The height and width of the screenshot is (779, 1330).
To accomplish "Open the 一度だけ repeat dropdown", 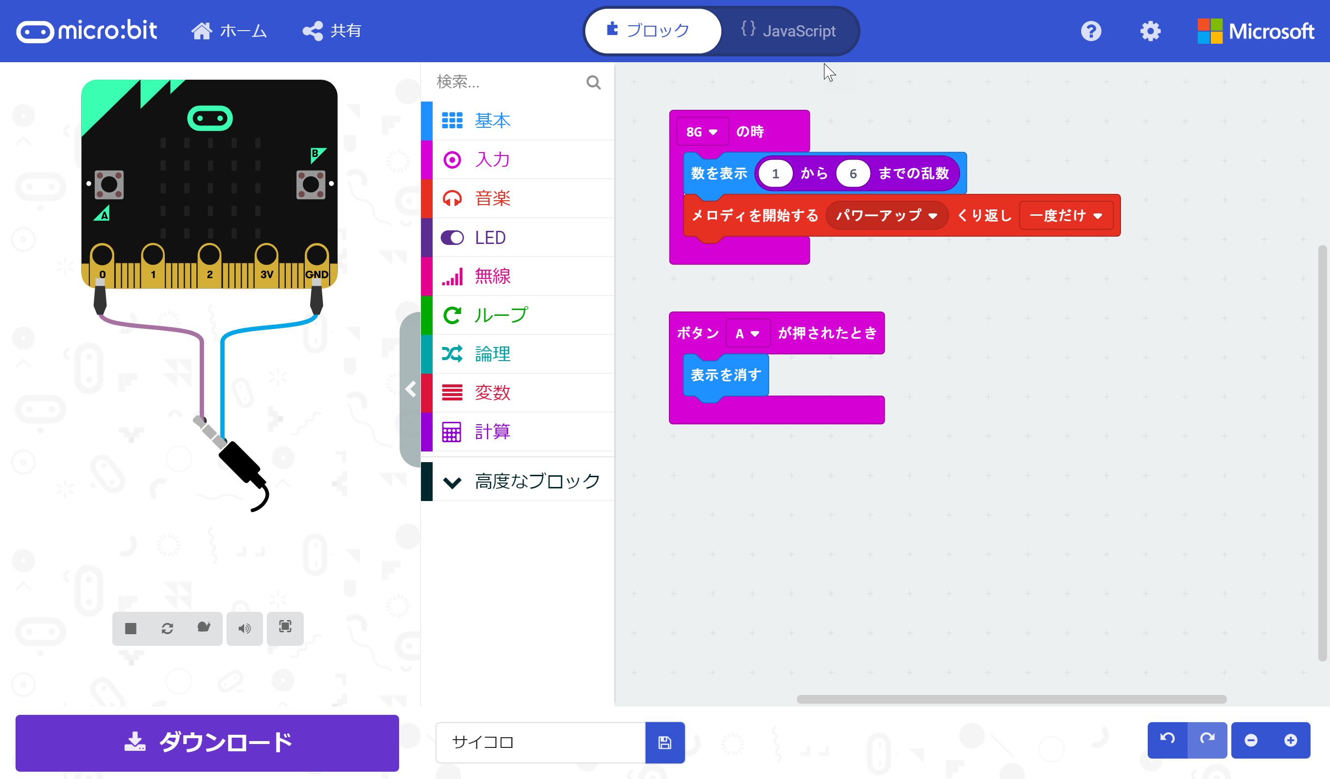I will point(1066,215).
